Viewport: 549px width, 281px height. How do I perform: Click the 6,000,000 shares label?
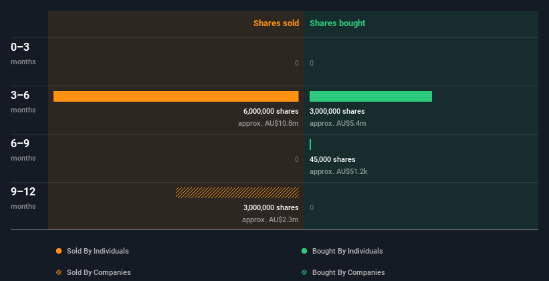[x=271, y=112]
